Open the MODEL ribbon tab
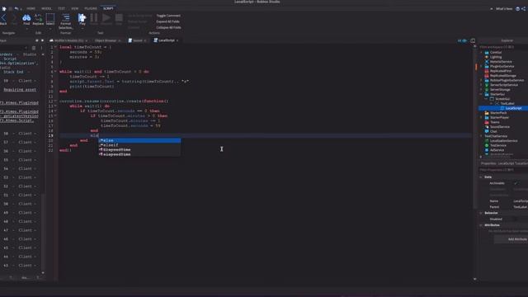The image size is (528, 297). 46,8
